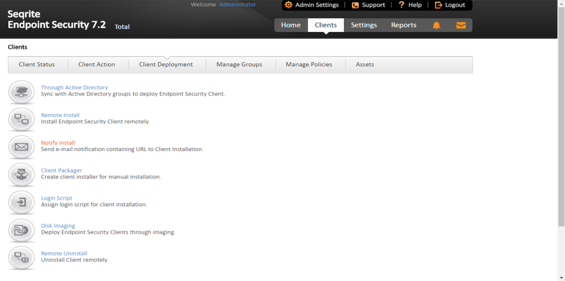Open the Client Packager link

[x=61, y=170]
